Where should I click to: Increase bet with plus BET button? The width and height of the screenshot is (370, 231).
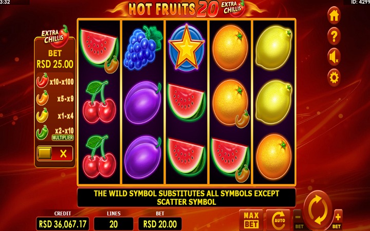338,220
